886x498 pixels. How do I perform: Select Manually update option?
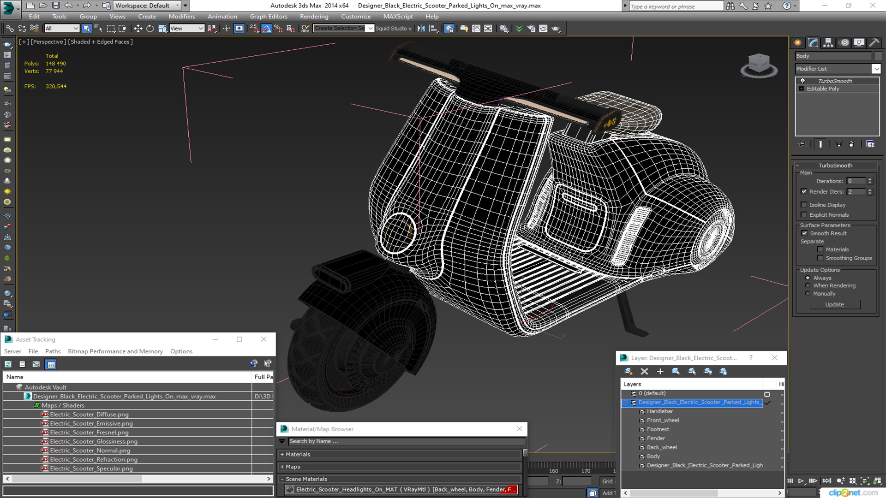click(x=808, y=293)
